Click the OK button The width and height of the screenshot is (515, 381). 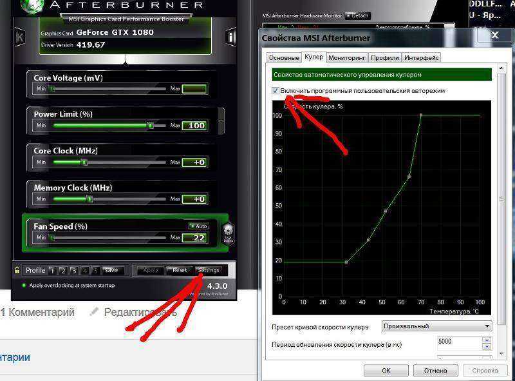coord(386,371)
